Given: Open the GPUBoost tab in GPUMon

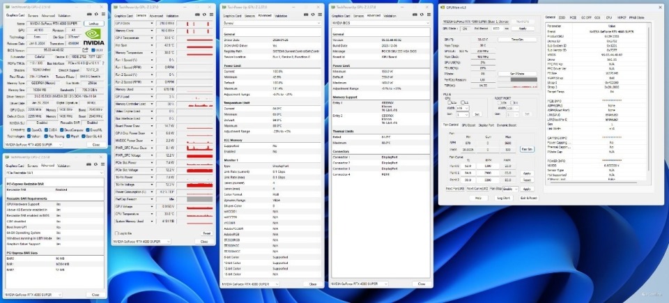Looking at the screenshot, I should click(468, 125).
